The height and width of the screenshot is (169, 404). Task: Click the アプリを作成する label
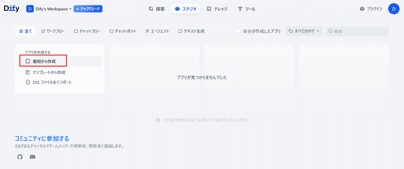tap(38, 52)
